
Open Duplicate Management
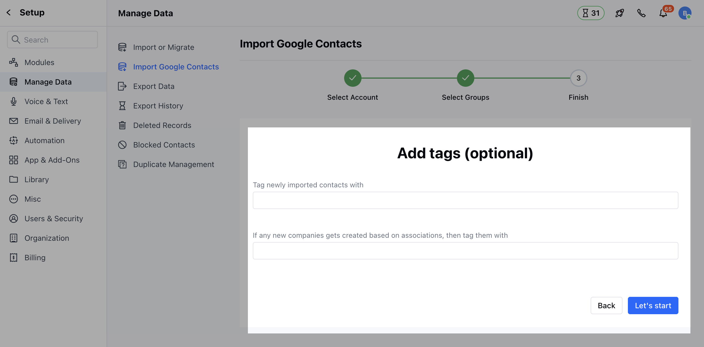[x=173, y=164]
